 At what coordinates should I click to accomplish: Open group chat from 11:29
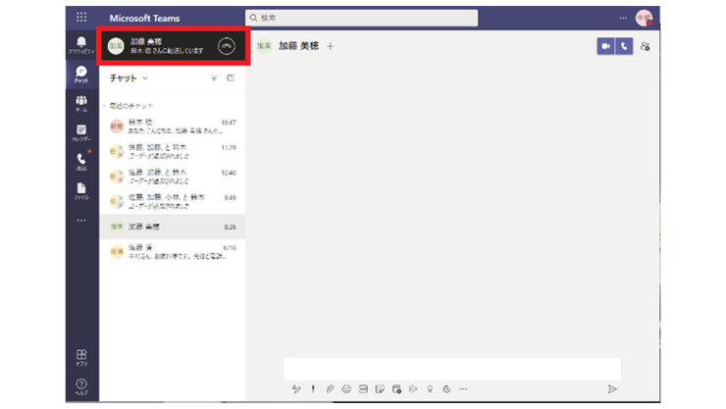point(173,151)
